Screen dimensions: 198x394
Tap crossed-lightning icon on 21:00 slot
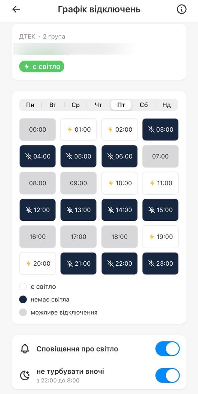[x=70, y=263]
